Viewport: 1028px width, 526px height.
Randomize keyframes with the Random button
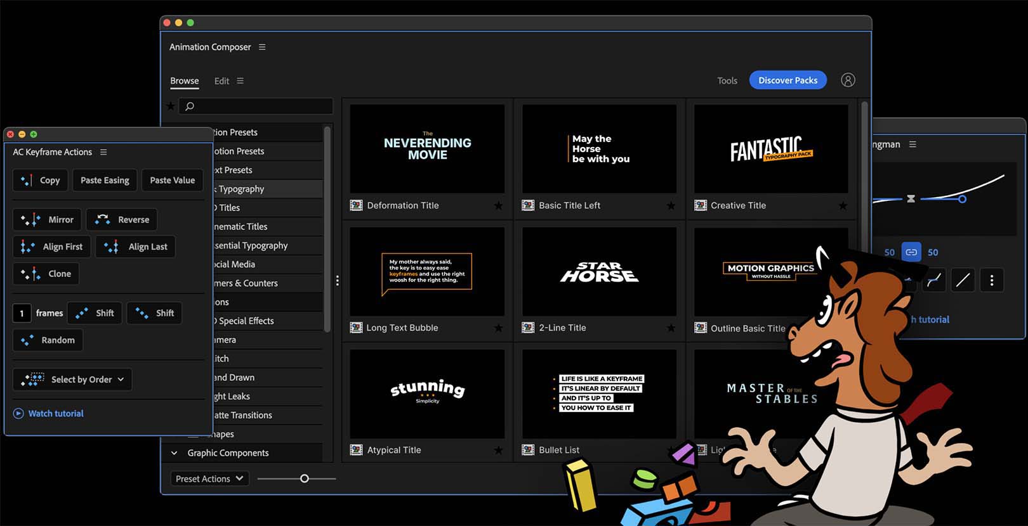tap(48, 340)
